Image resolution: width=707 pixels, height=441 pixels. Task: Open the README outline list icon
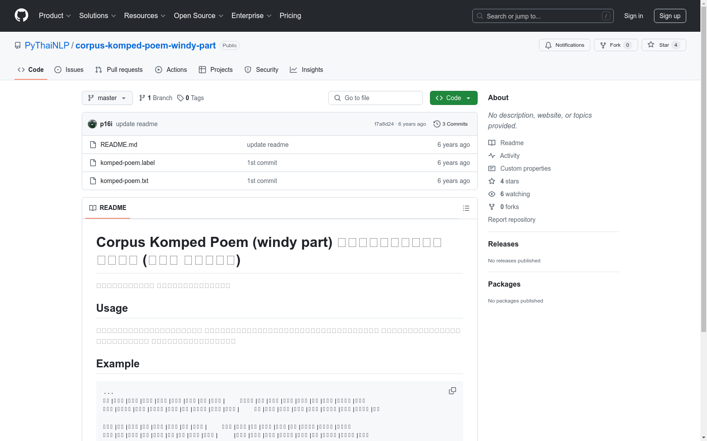pyautogui.click(x=466, y=208)
